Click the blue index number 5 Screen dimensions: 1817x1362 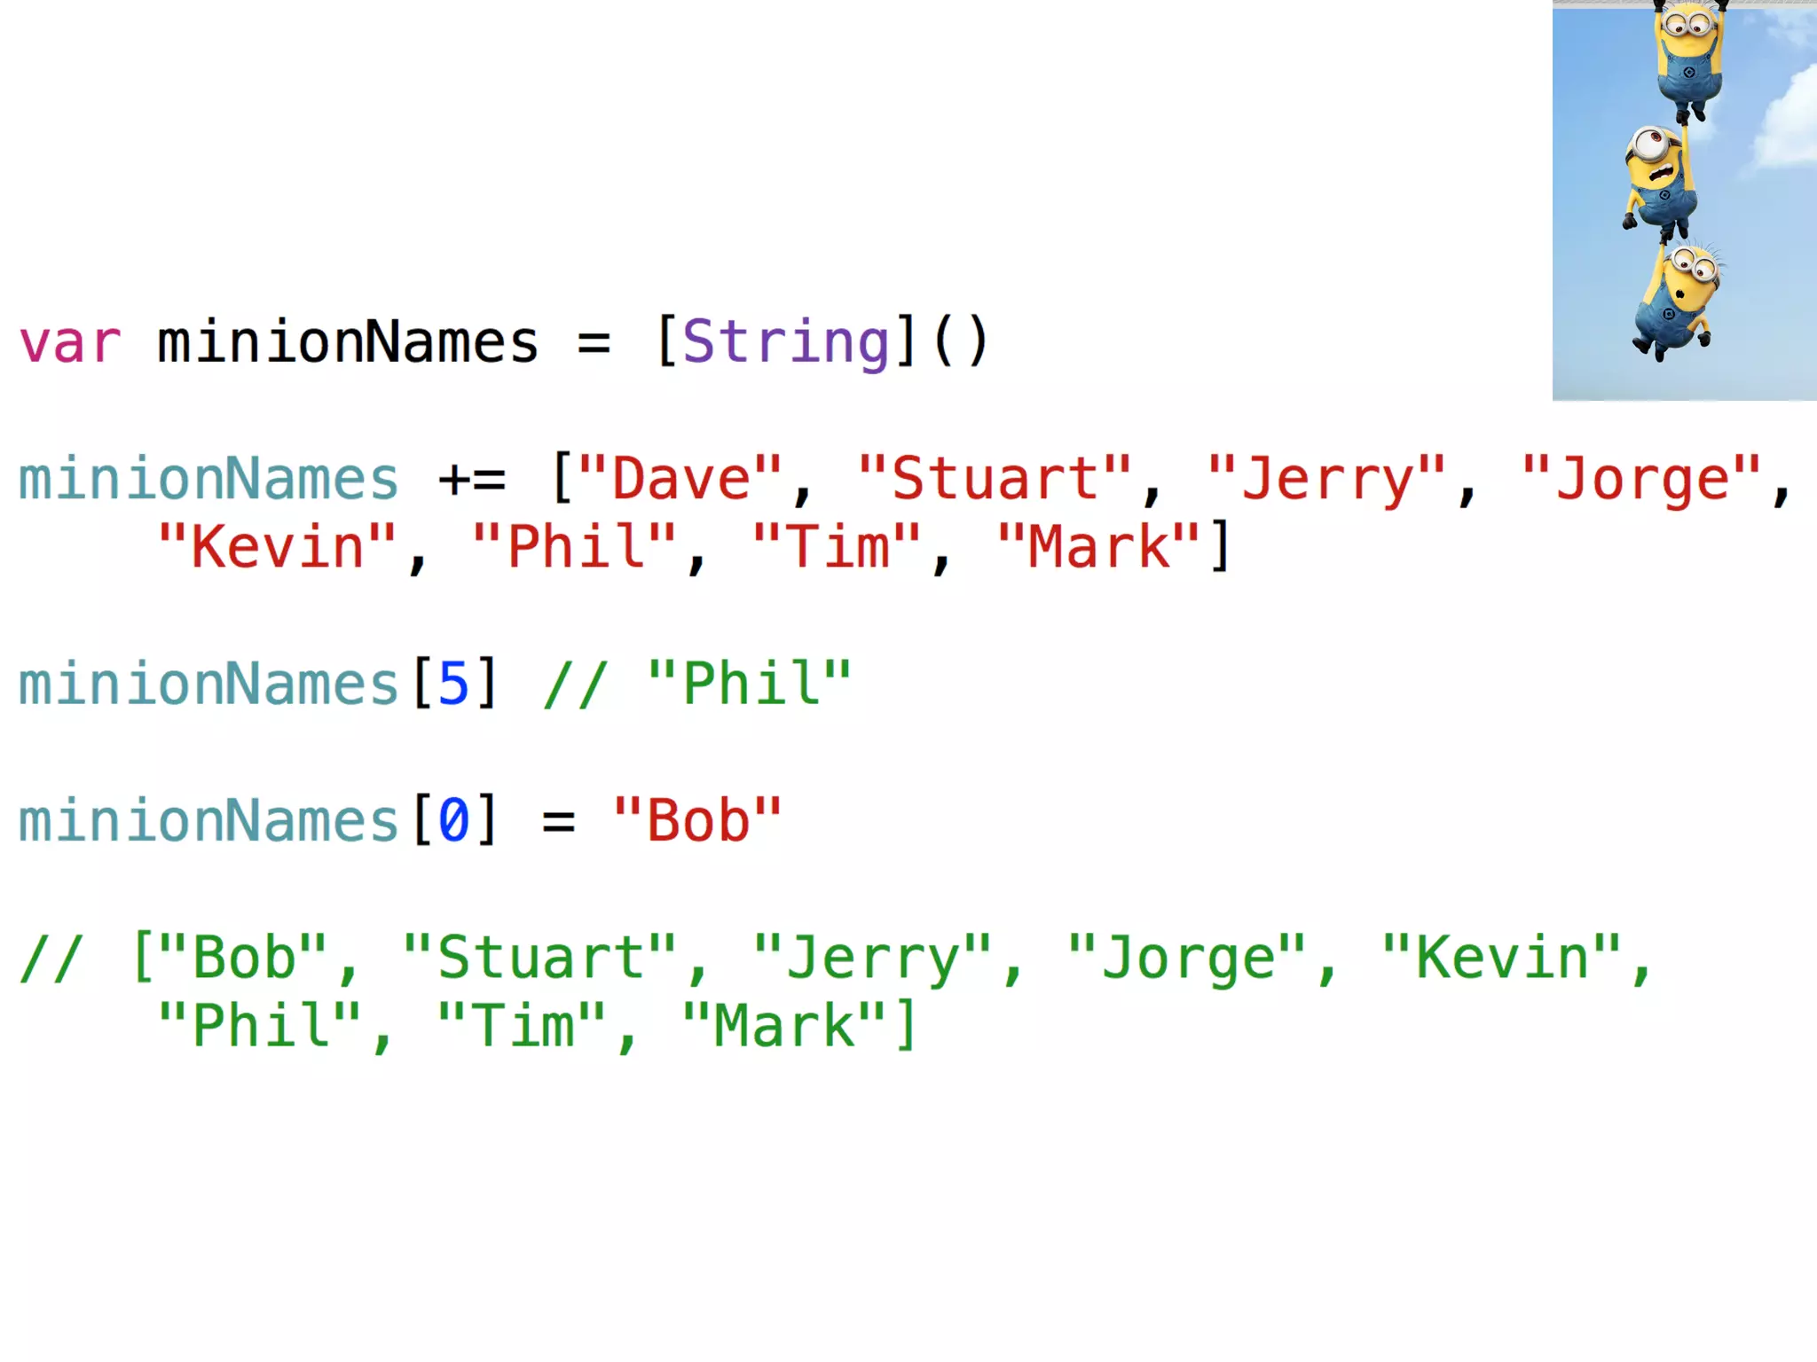(453, 684)
